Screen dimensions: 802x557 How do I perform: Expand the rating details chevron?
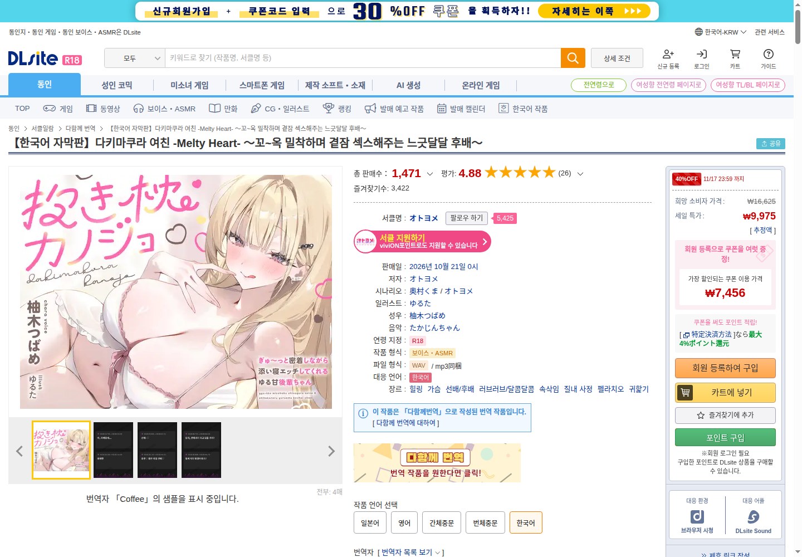coord(580,174)
